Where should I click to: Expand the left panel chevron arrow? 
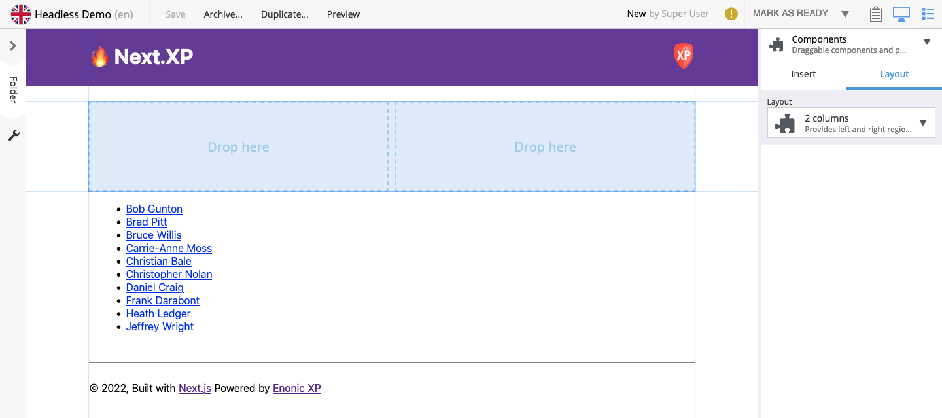pyautogui.click(x=12, y=46)
